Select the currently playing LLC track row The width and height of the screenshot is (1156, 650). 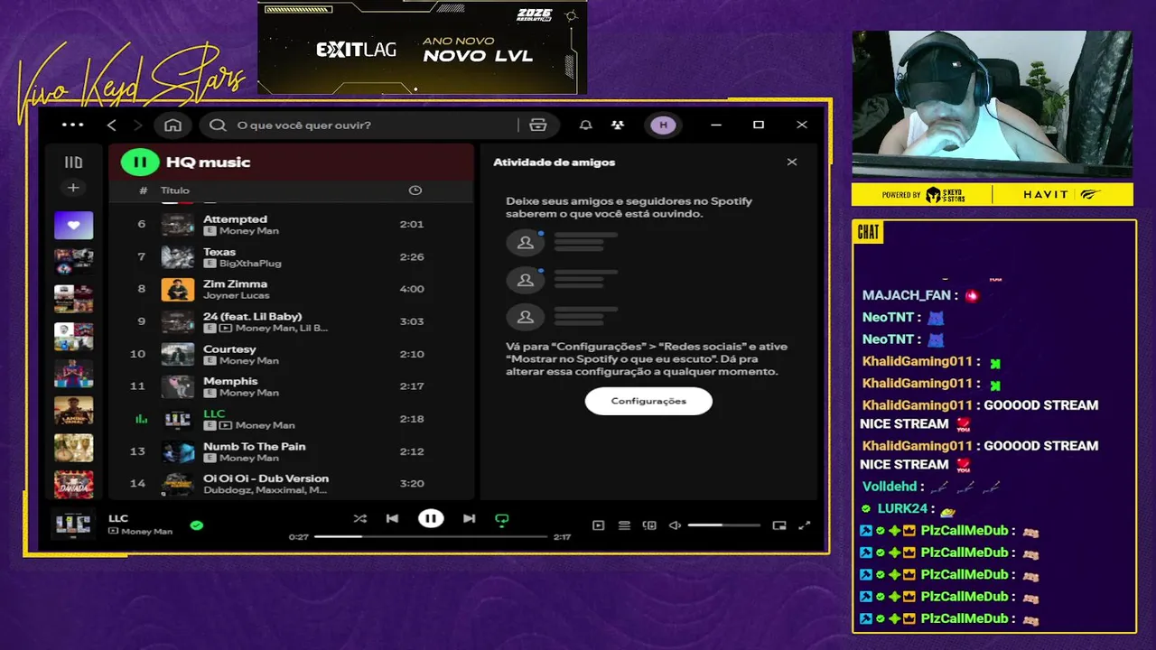291,419
